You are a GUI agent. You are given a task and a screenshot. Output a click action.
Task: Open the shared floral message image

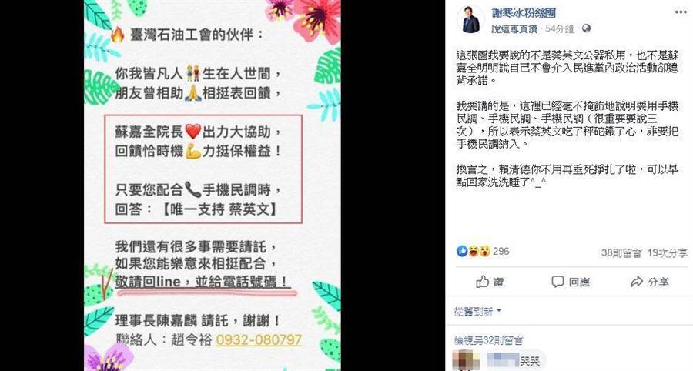point(213,185)
